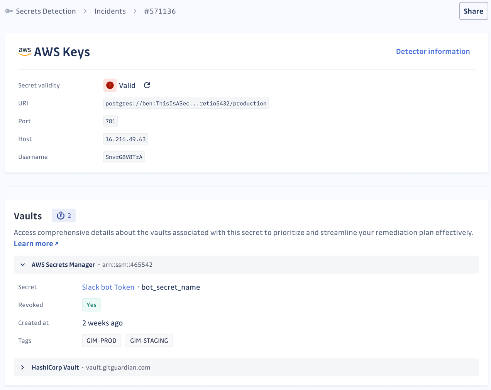
Task: Click the key icon beside Secrets Detection
Action: 9,11
